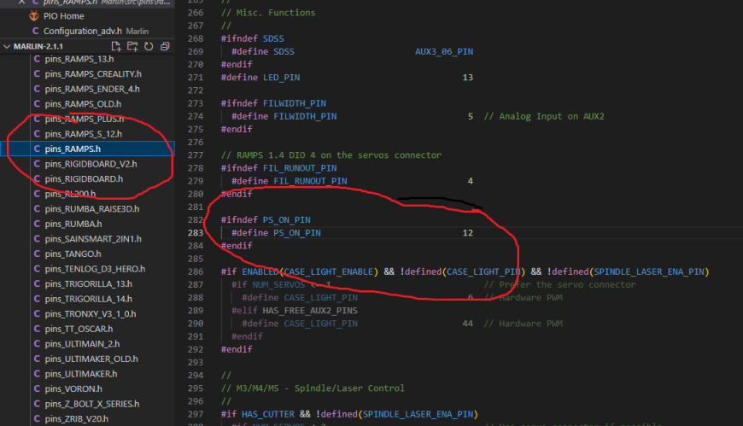Open pins_RUMBA_RAISE3D.h in explorer
The width and height of the screenshot is (743, 426).
click(x=91, y=208)
